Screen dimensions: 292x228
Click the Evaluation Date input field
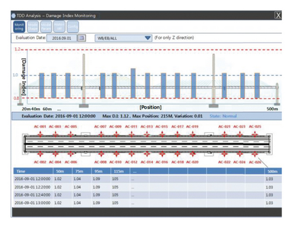click(x=62, y=38)
